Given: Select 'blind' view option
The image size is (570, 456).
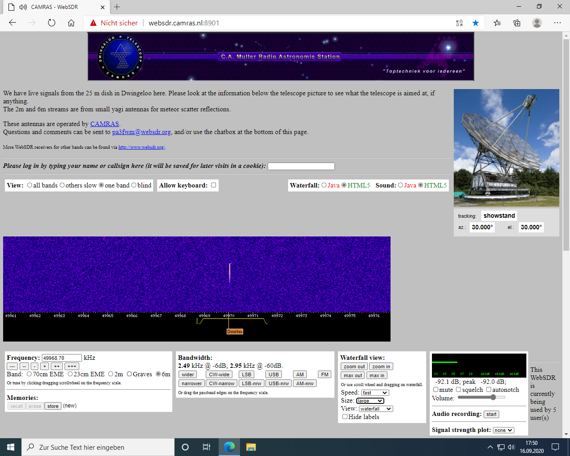Looking at the screenshot, I should click(134, 185).
